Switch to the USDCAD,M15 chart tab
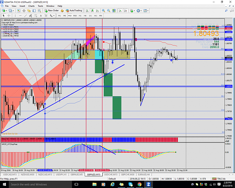The width and height of the screenshot is (235, 188). pos(10,174)
